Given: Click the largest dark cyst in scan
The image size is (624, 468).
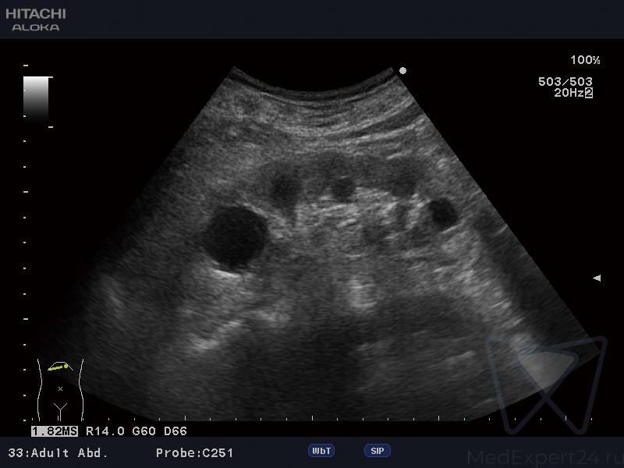Looking at the screenshot, I should 236,236.
